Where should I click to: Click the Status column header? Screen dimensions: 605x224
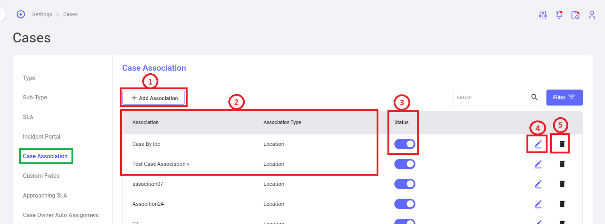tap(401, 122)
